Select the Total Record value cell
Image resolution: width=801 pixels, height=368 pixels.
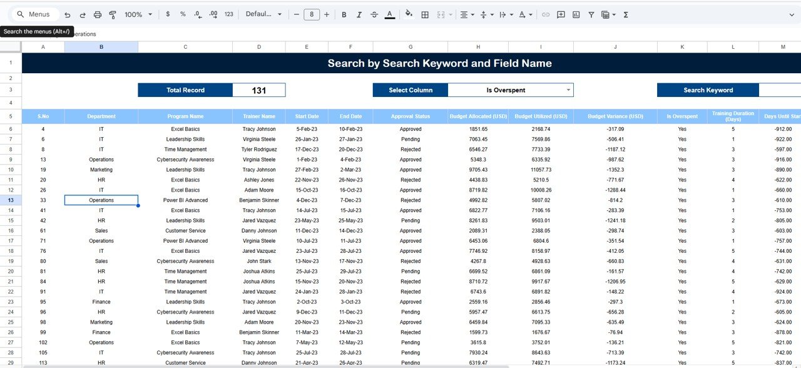[x=258, y=89]
